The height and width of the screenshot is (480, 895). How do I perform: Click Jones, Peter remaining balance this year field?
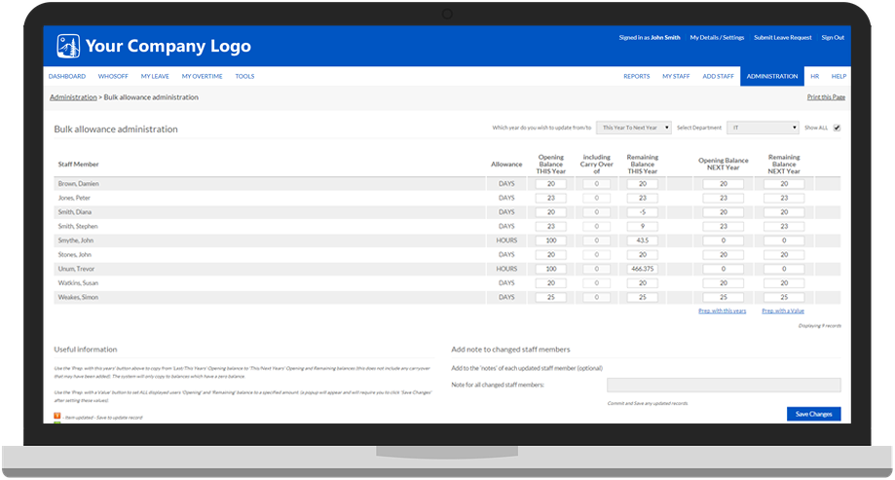pos(642,198)
